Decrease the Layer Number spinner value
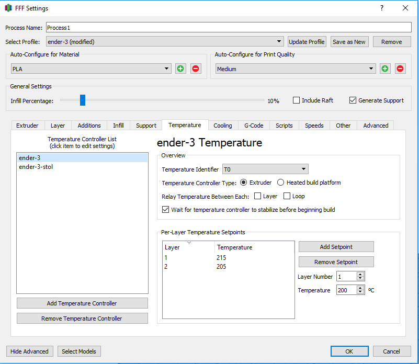 click(360, 278)
